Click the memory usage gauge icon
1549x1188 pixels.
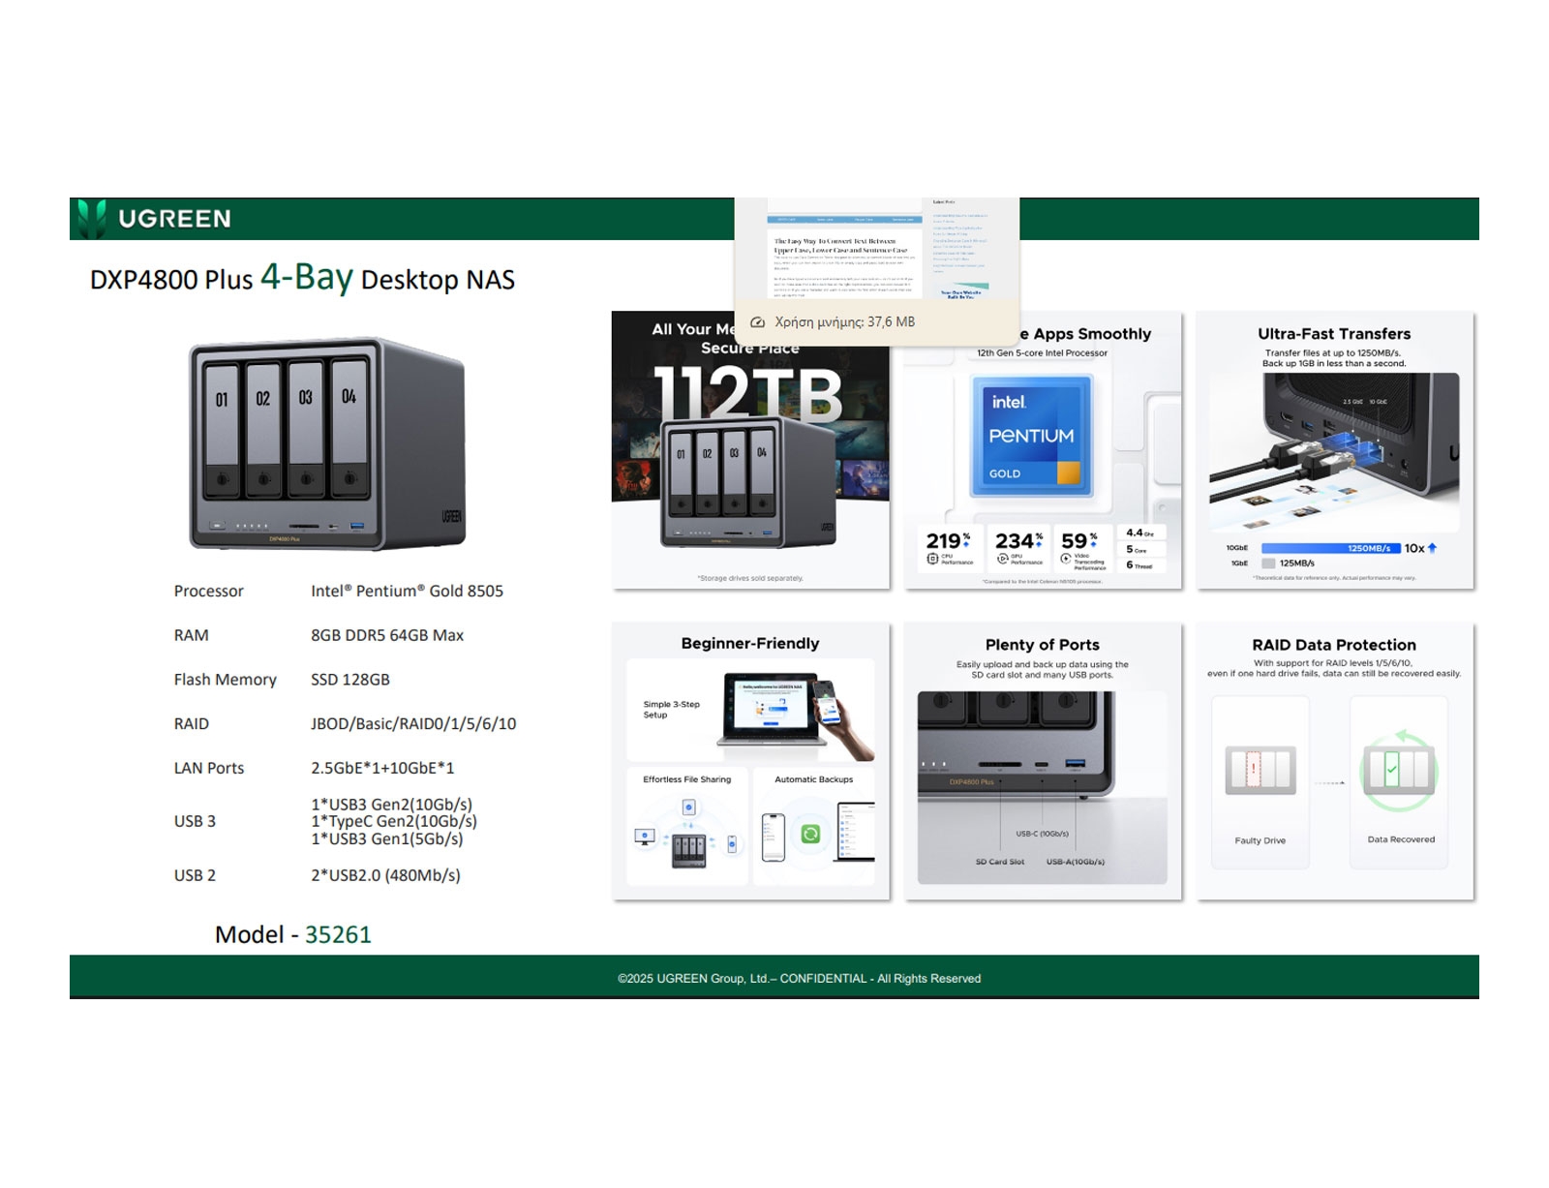click(757, 322)
